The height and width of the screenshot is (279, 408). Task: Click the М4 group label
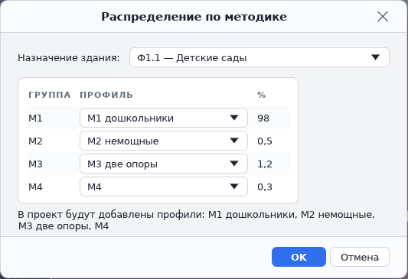[x=35, y=187]
